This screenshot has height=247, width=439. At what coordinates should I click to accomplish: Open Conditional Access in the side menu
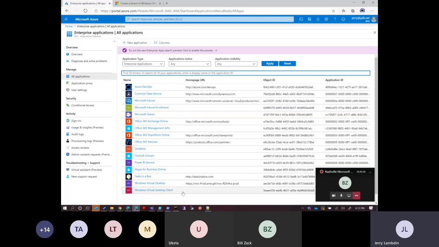[83, 105]
